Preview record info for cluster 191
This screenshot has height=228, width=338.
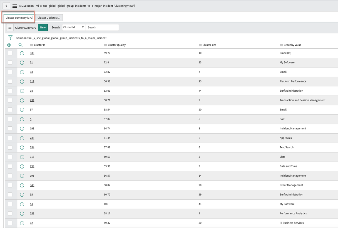tap(22, 176)
